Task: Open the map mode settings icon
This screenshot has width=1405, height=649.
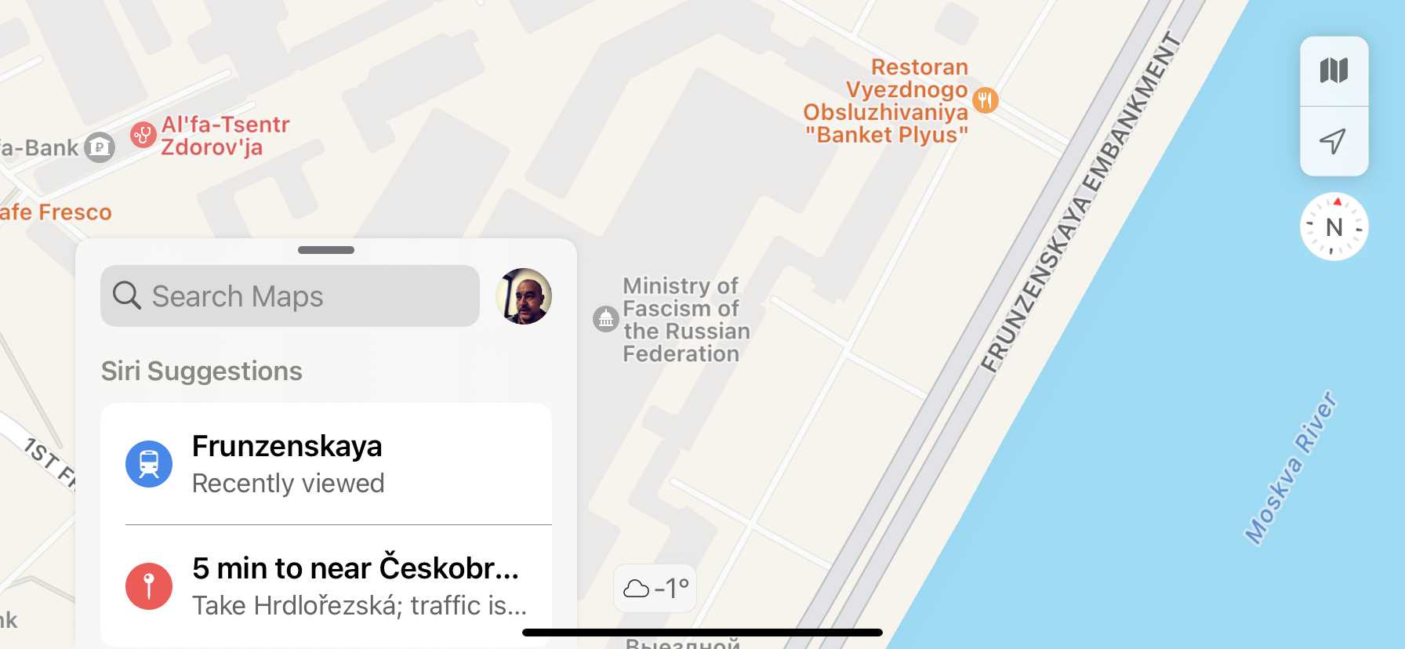Action: (x=1334, y=71)
